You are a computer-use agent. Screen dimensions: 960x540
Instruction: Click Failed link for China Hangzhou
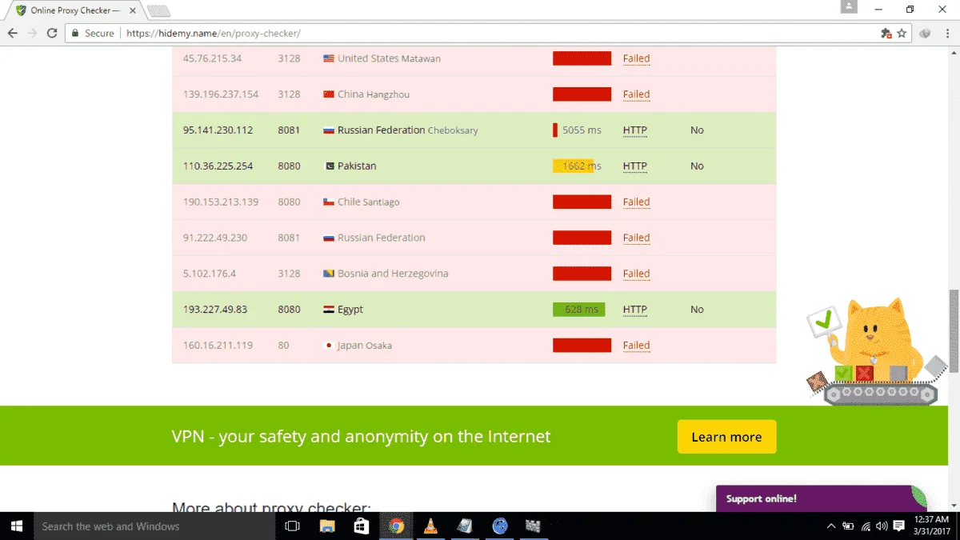click(x=636, y=94)
